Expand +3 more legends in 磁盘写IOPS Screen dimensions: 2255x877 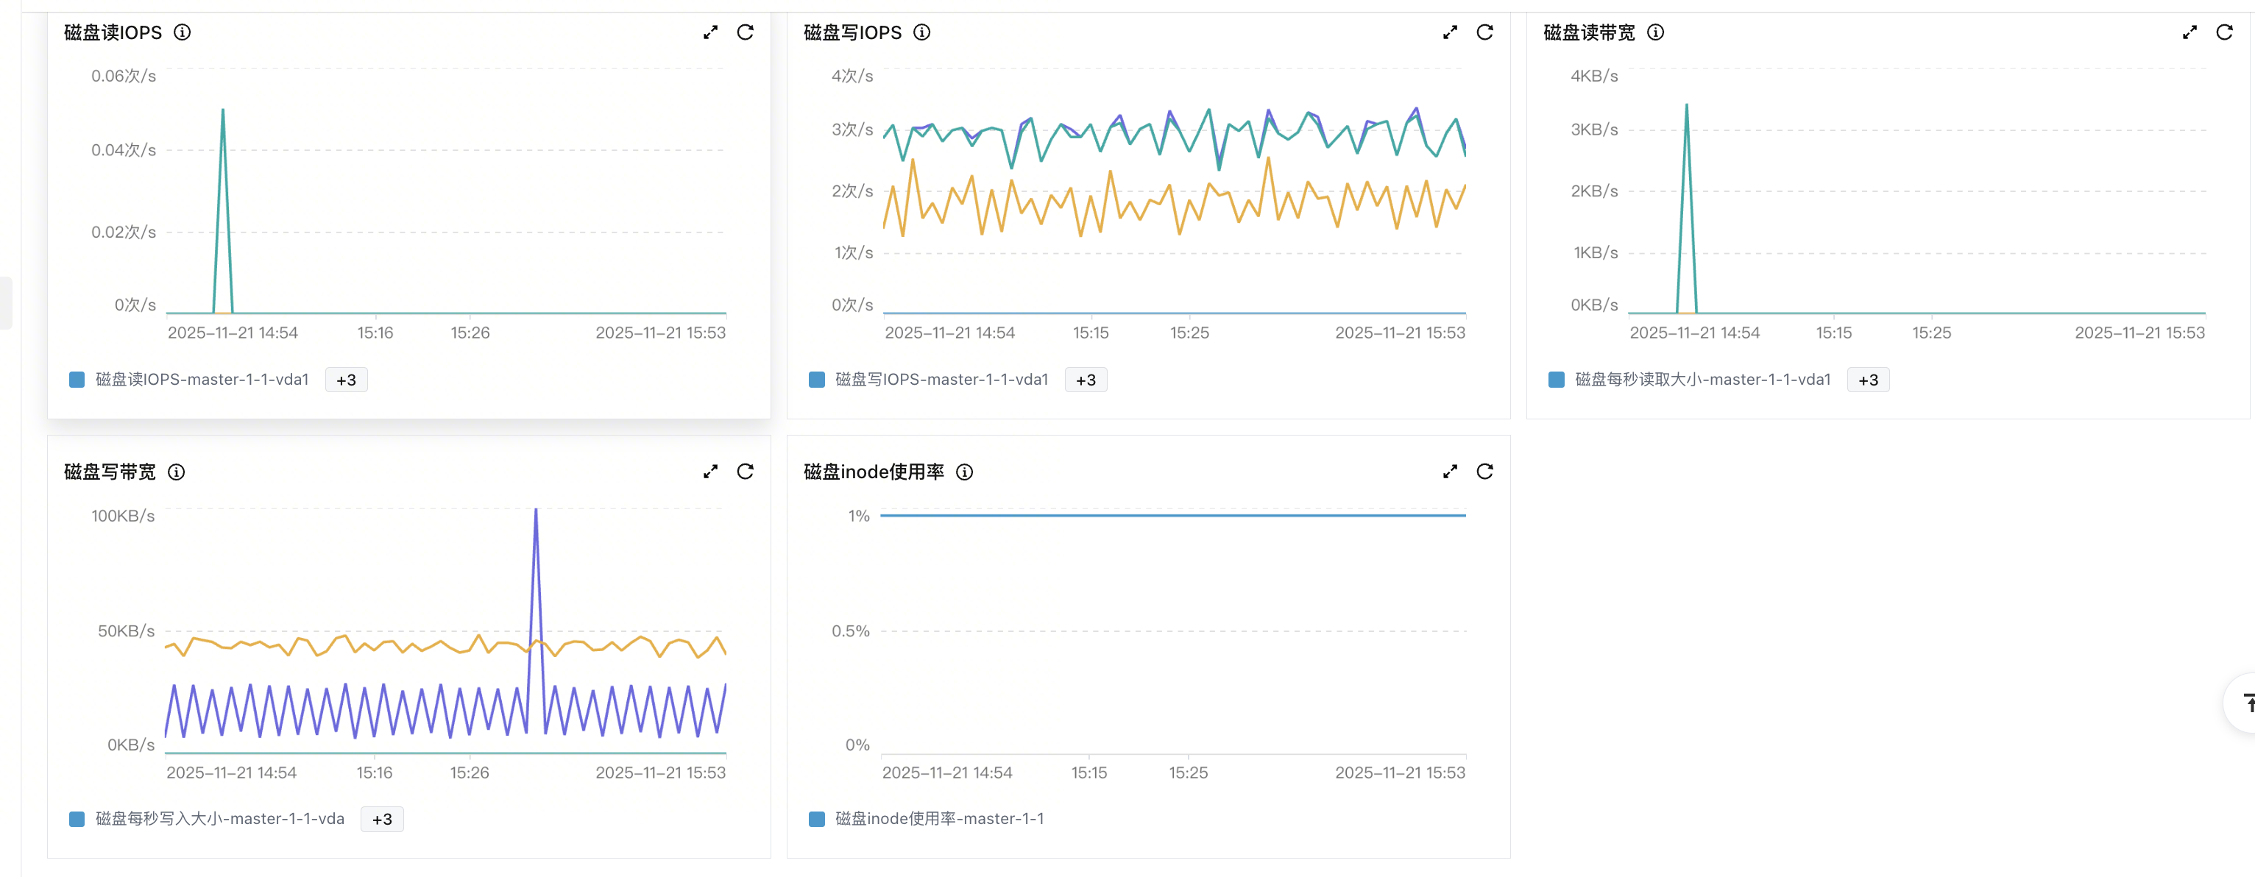[x=1086, y=380]
